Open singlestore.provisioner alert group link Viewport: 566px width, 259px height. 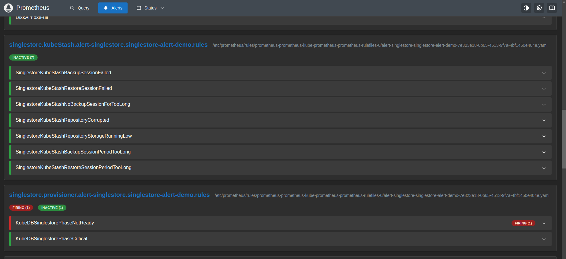coord(110,195)
